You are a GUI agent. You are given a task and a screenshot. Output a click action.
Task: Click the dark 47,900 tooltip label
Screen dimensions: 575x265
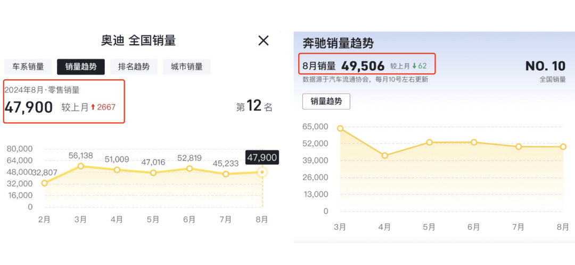click(x=262, y=158)
